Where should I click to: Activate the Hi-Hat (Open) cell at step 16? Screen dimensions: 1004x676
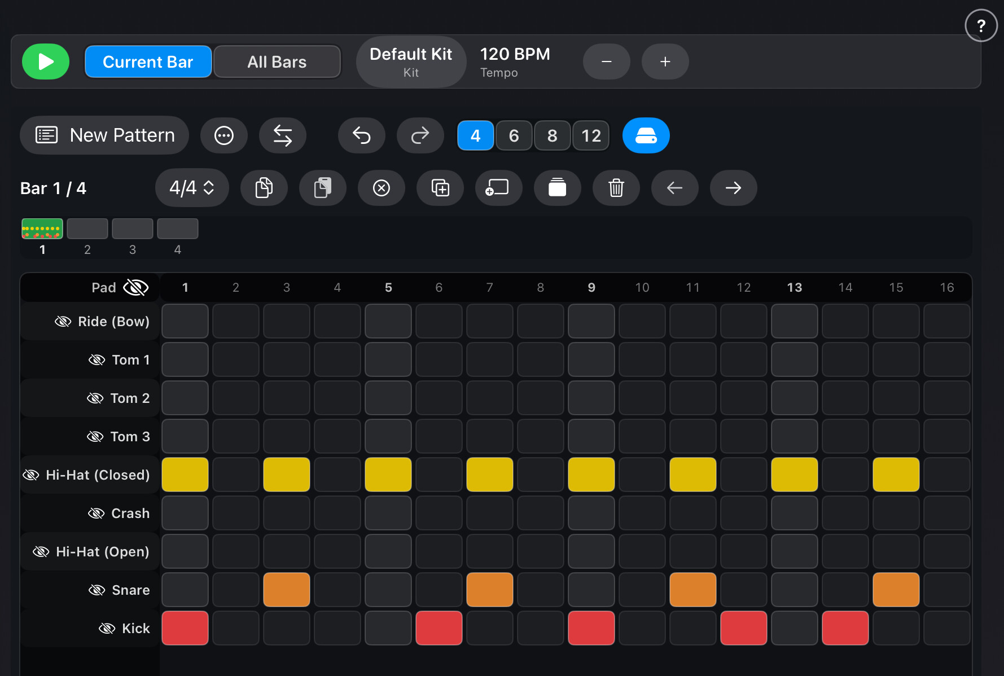click(947, 551)
